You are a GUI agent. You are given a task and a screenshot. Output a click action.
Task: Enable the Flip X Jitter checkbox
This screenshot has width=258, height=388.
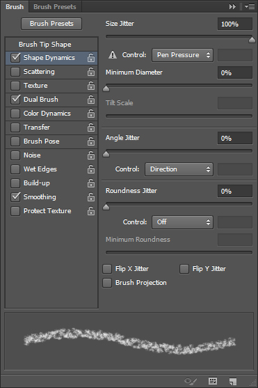coord(107,269)
